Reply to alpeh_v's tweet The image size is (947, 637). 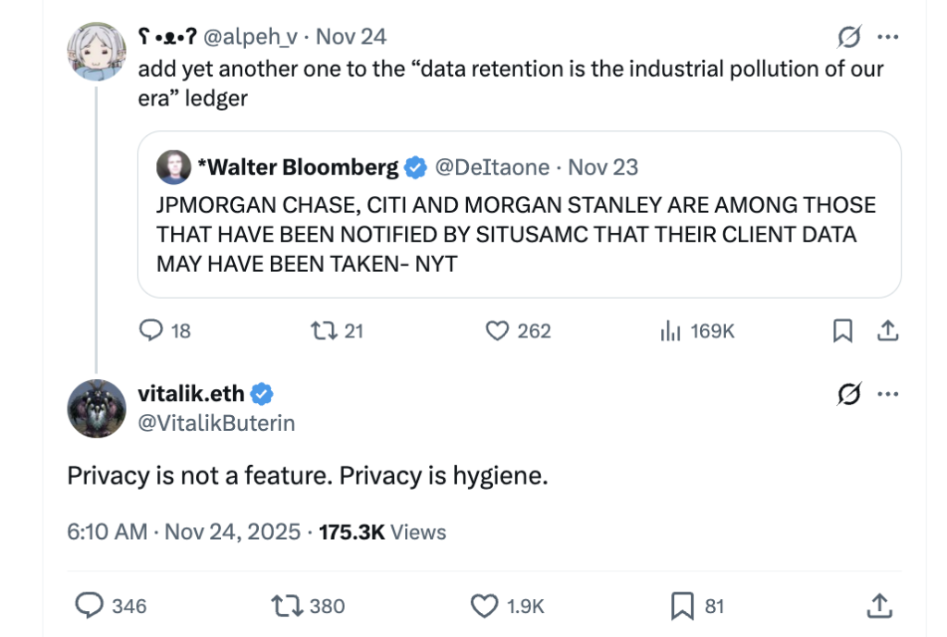150,330
